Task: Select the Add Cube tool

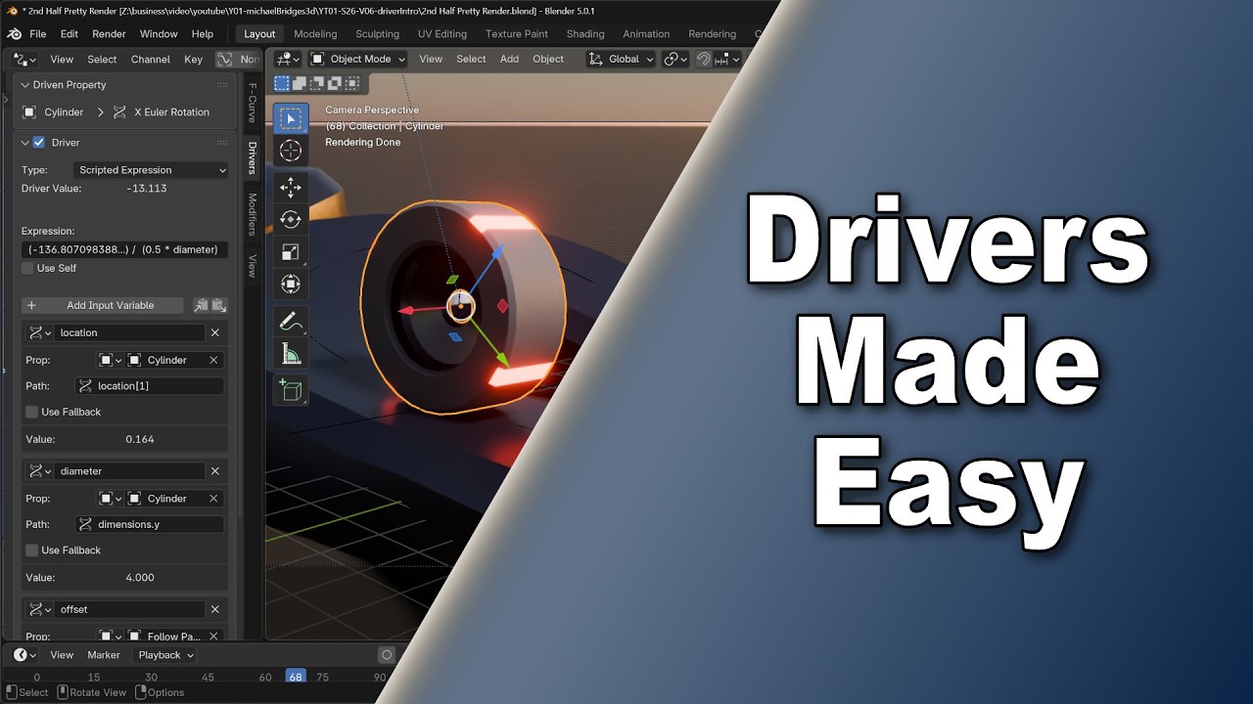Action: coord(291,390)
